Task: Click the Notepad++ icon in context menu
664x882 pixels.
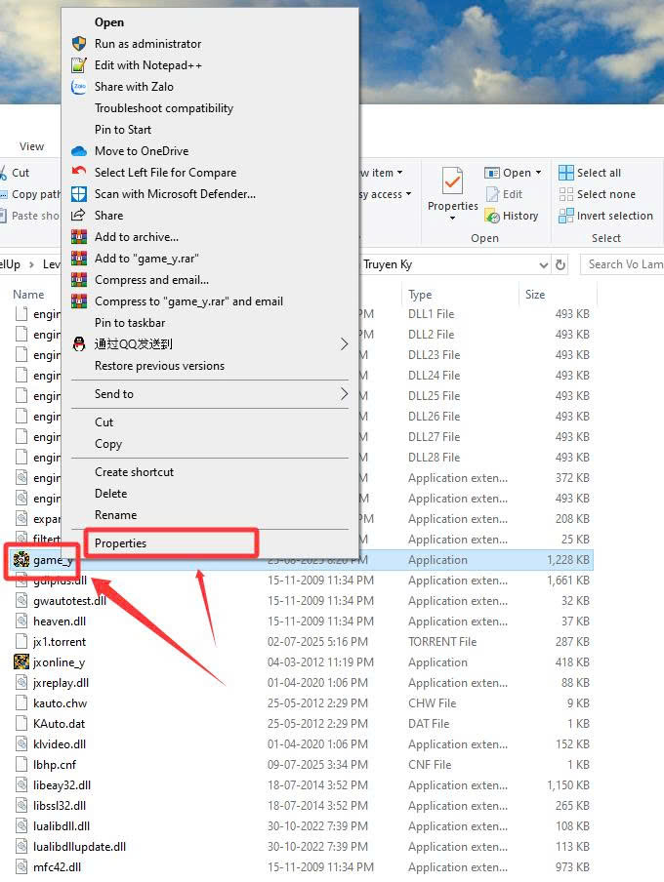Action: click(79, 65)
